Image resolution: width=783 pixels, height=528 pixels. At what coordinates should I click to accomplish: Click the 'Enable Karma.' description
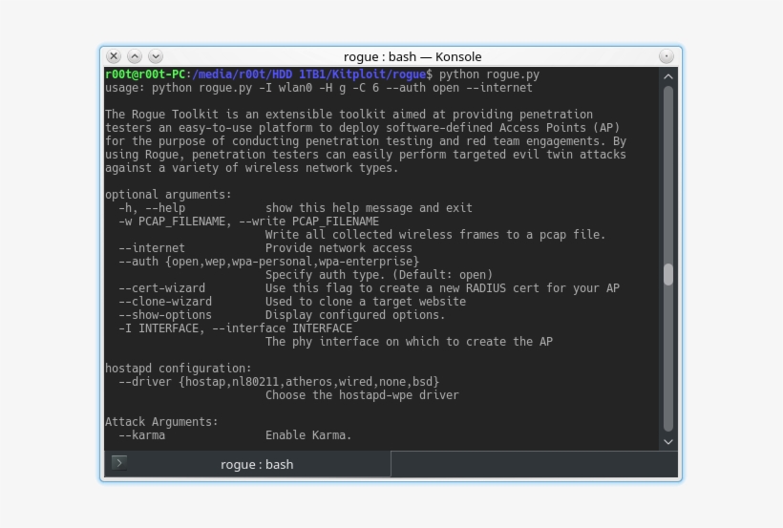(308, 435)
